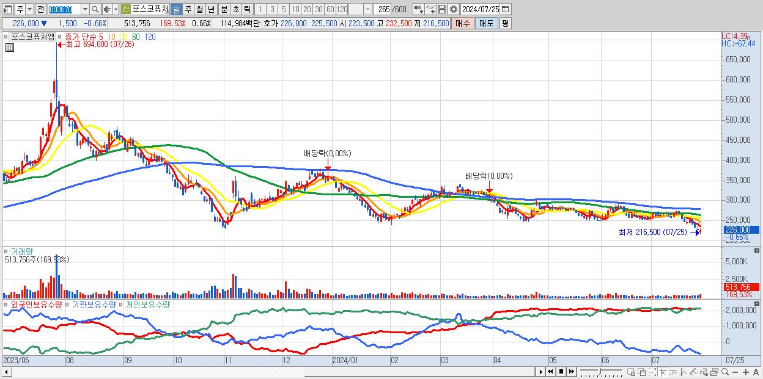Viewport: 763px width, 379px height.
Task: Choose interval preset 5
Action: coord(284,9)
